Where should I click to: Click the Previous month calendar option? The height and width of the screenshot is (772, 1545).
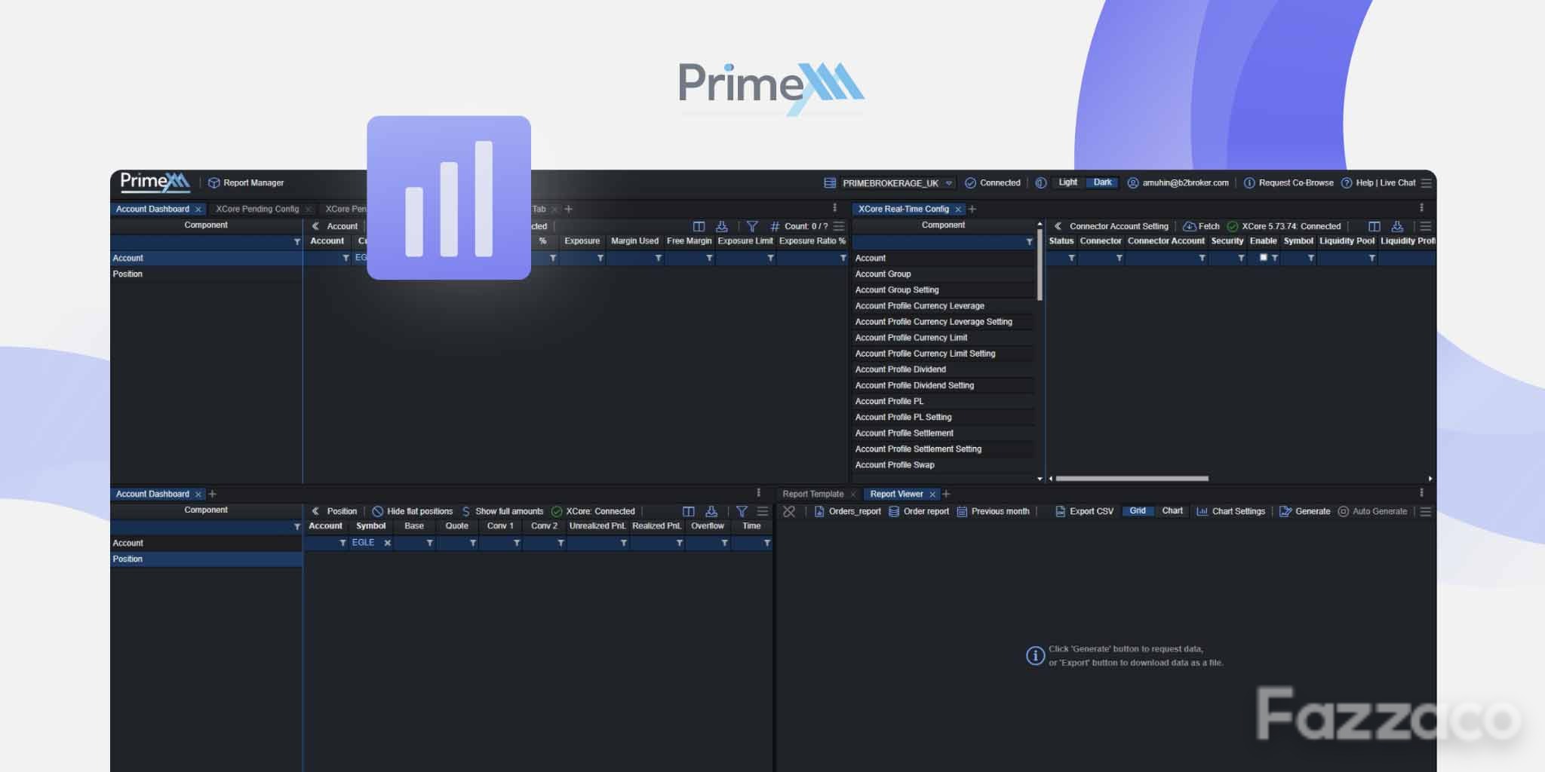[x=993, y=511]
